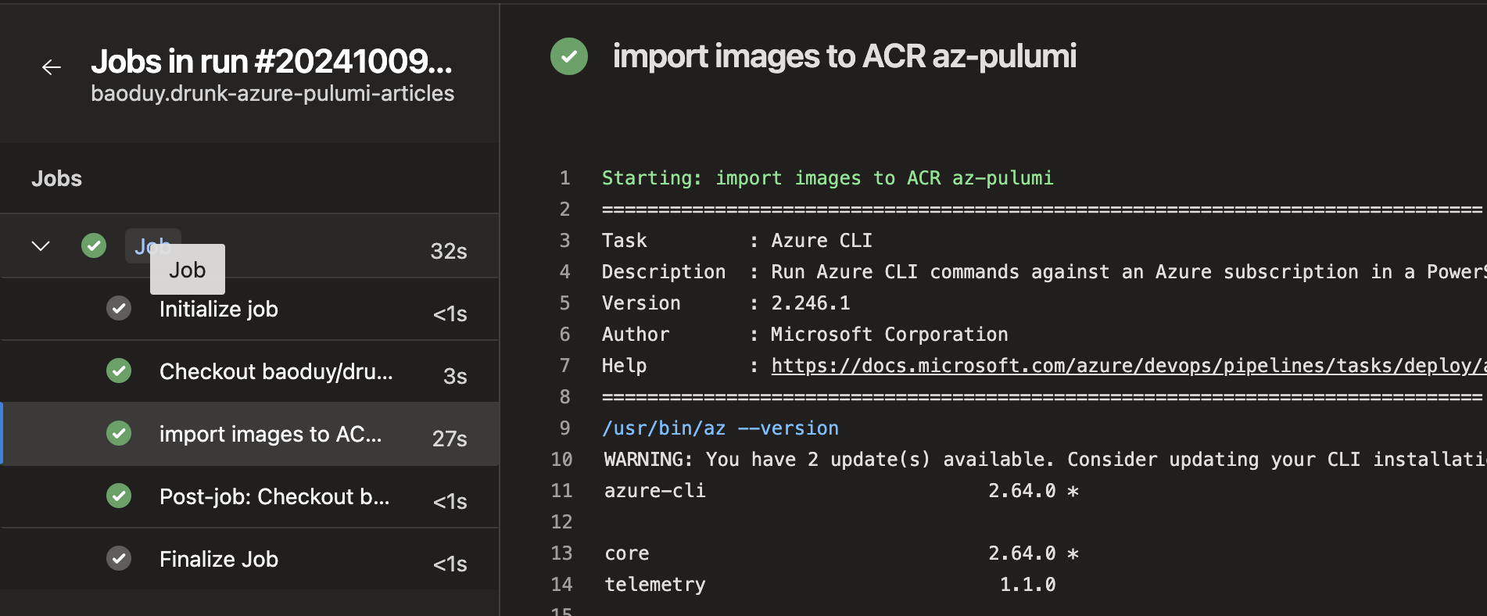This screenshot has width=1487, height=616.
Task: Click the green checkmark beside Post-job: Checkout
Action: click(119, 496)
